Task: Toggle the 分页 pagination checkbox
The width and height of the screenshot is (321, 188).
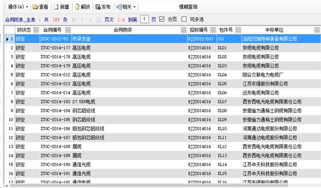Action: click(161, 19)
